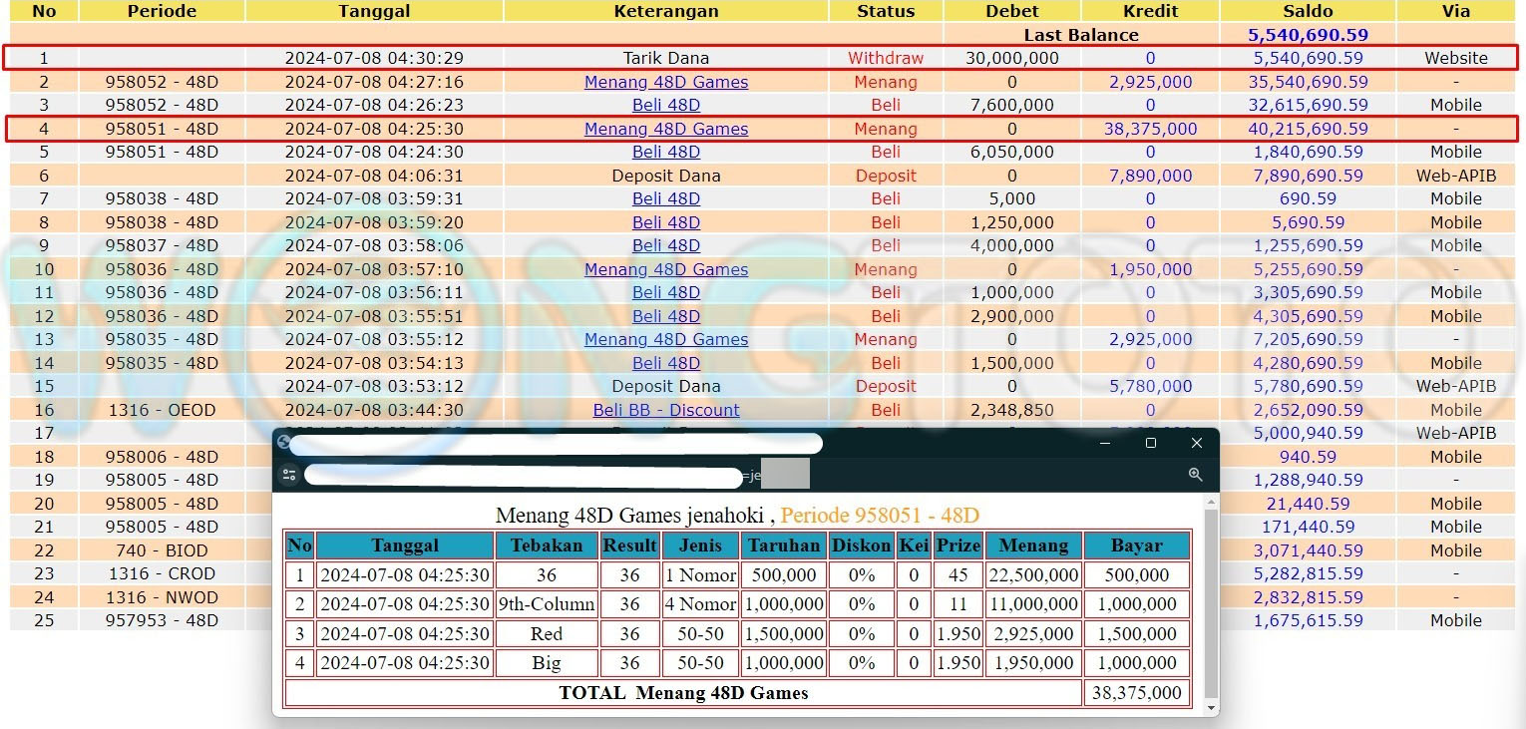Viewport: 1526px width, 729px height.
Task: Select the Tarik Dana withdraw row
Action: pyautogui.click(x=666, y=58)
